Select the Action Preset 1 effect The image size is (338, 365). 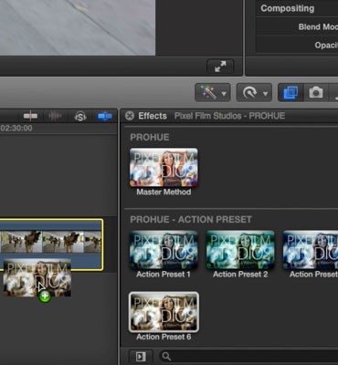coord(164,250)
